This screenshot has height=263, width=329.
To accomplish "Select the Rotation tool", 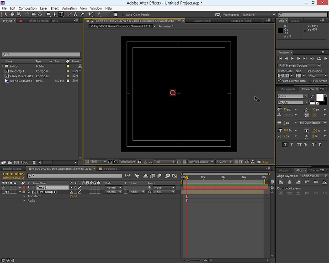I will (x=27, y=14).
